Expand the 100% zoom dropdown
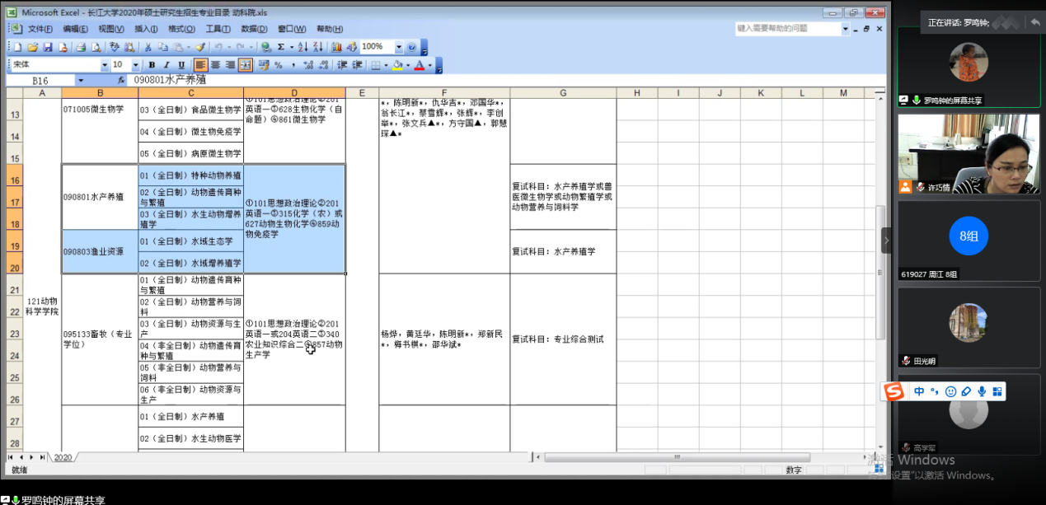Image resolution: width=1046 pixels, height=505 pixels. [399, 48]
